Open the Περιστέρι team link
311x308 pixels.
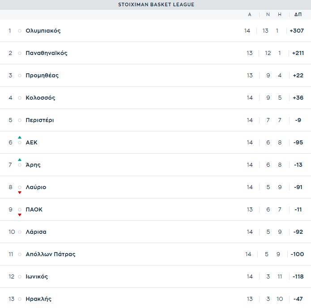coord(40,120)
